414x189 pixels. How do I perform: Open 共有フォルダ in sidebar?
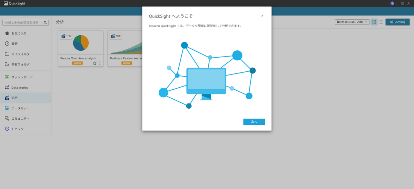pos(26,64)
